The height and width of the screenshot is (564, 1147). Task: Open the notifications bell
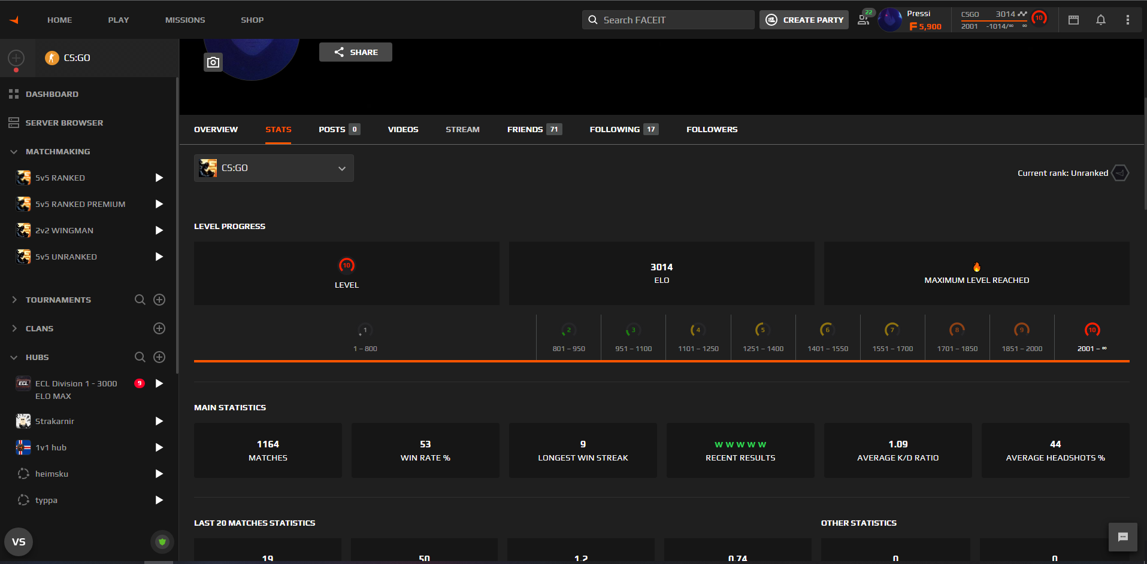[x=1101, y=20]
